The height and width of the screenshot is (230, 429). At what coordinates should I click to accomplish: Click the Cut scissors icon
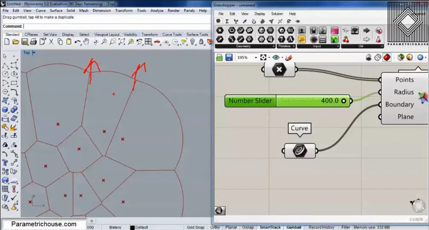point(51,42)
